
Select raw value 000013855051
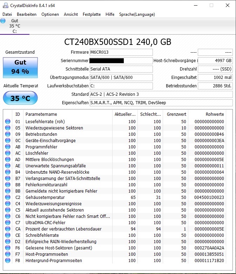click(209, 254)
